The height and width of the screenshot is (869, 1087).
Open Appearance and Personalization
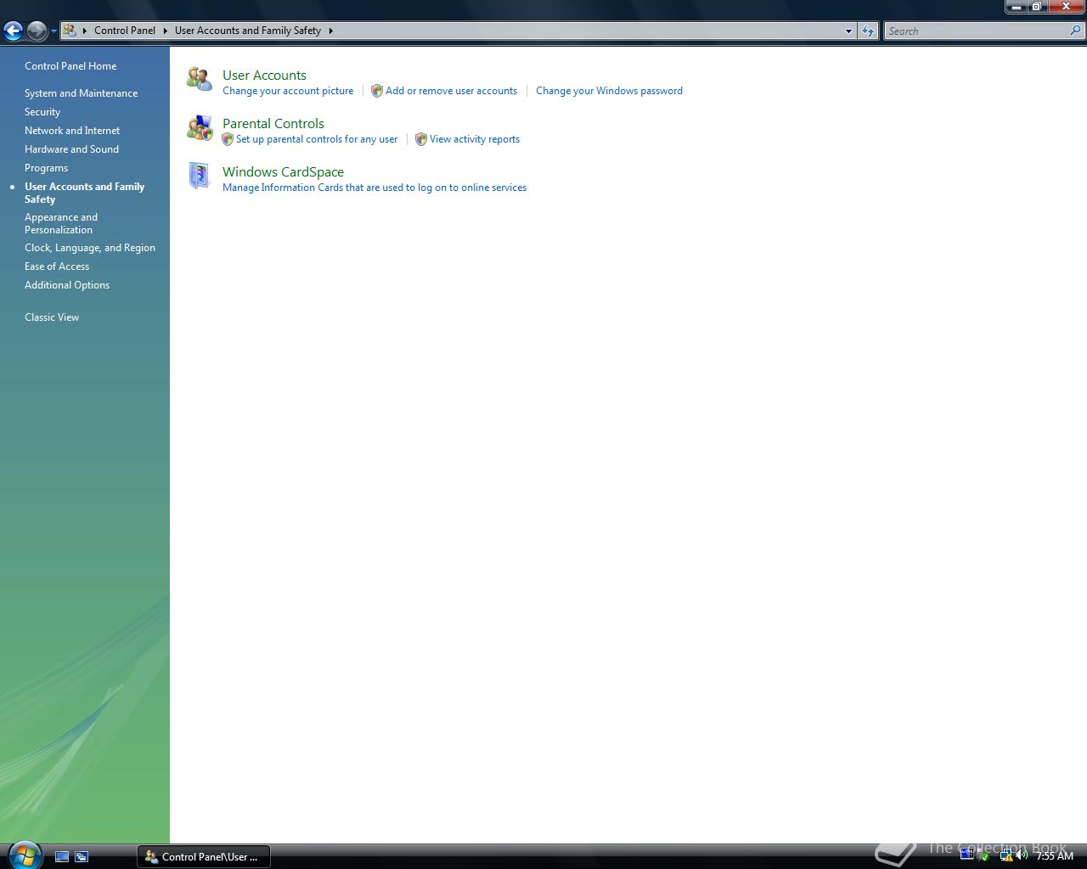coord(61,223)
